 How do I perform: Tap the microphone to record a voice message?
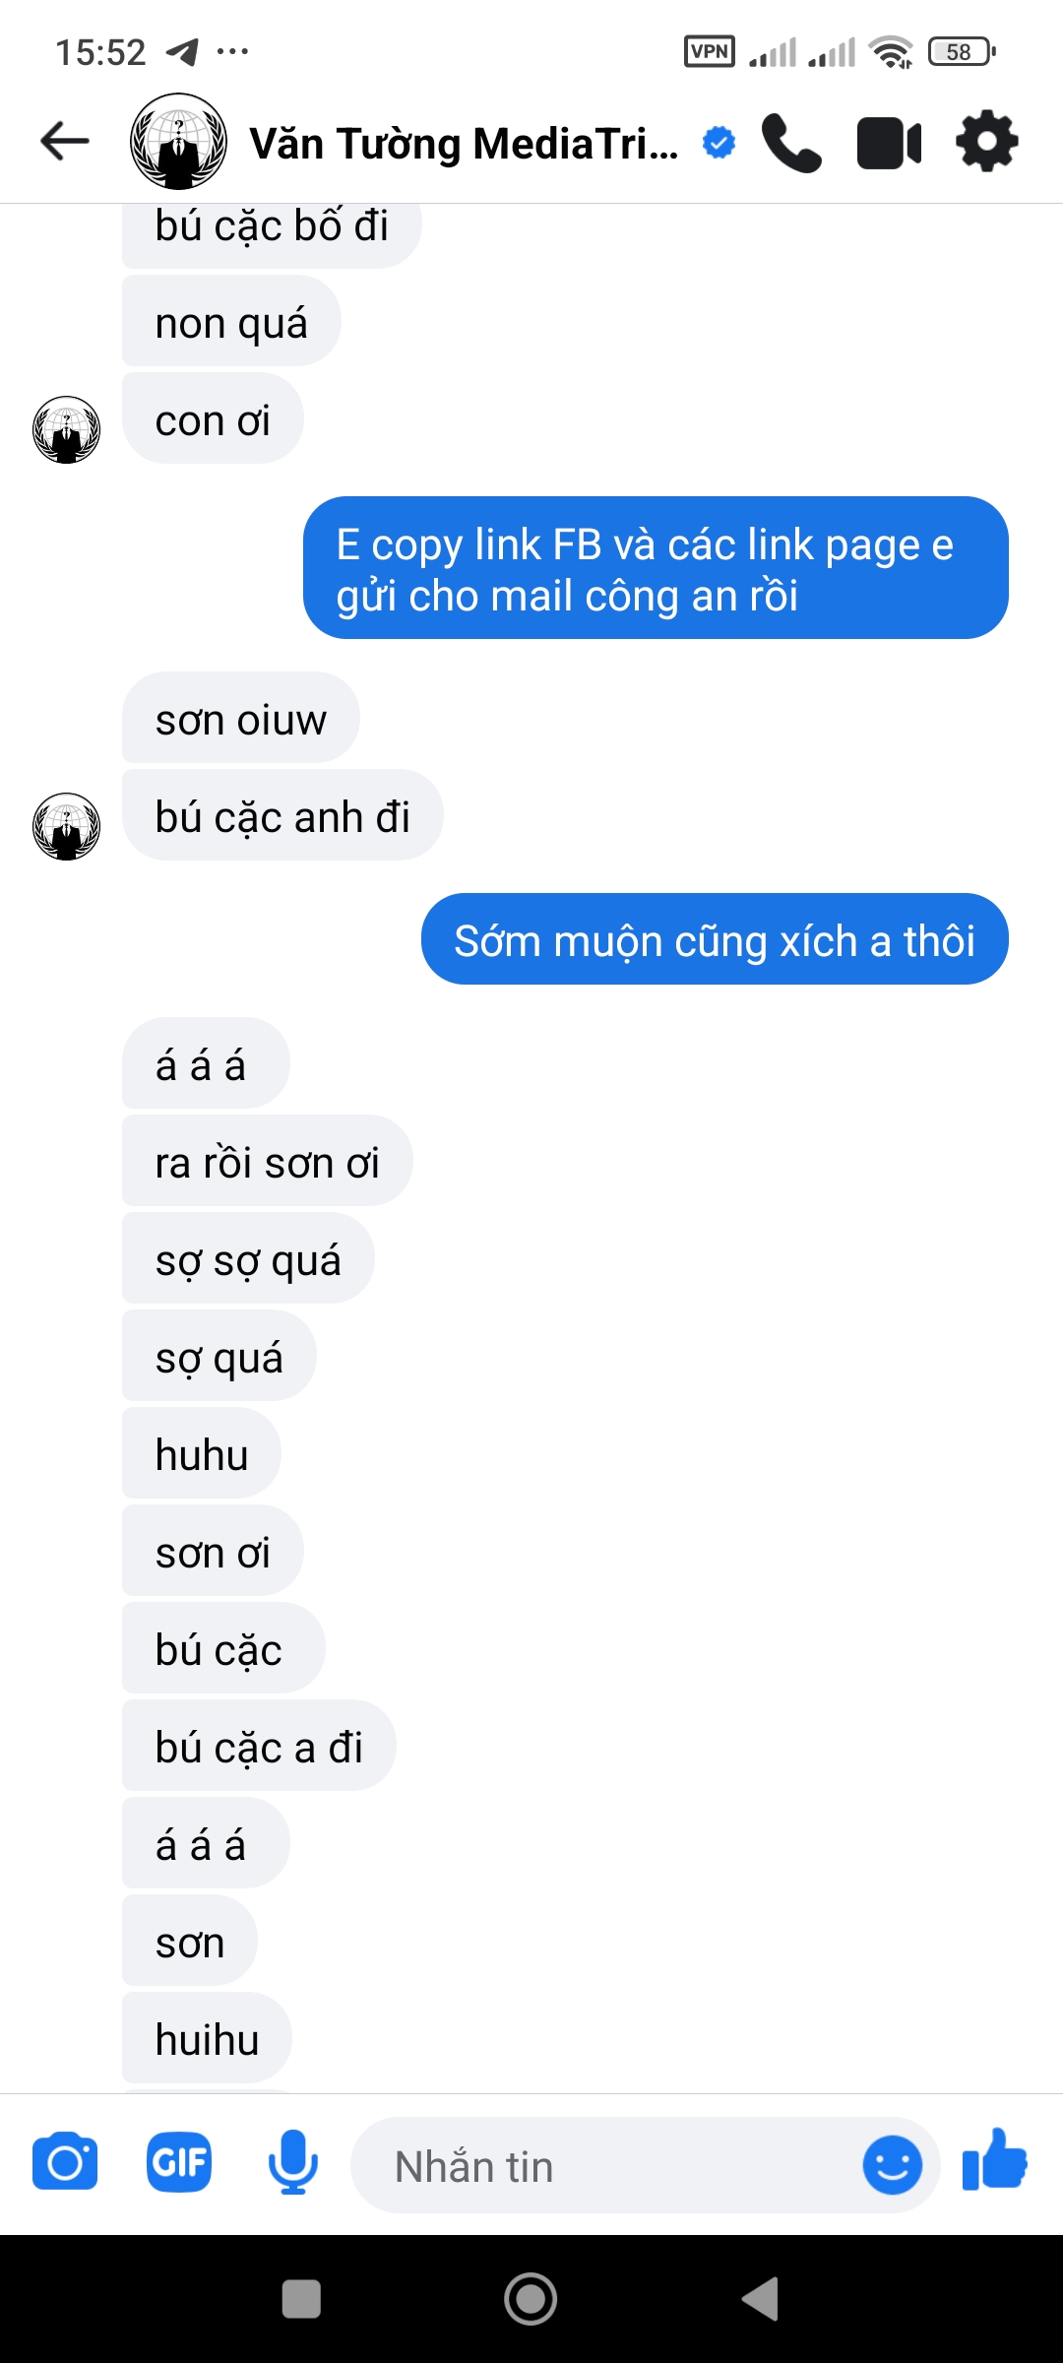[293, 2163]
